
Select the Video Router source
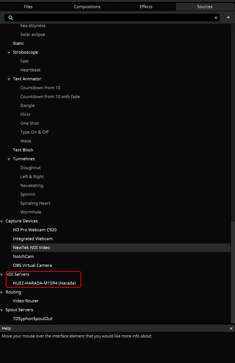point(26,301)
